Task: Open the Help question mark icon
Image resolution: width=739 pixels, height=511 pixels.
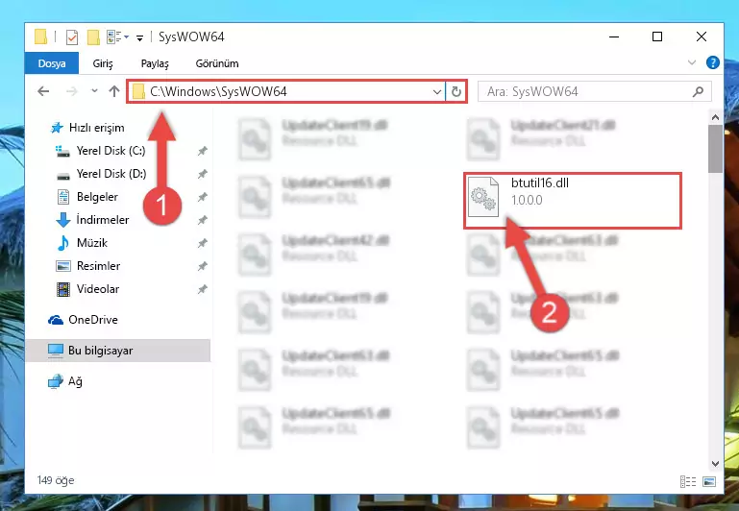Action: 713,62
